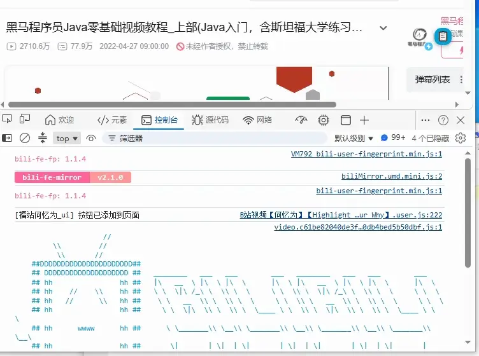Viewport: 479px width, 356px height.
Task: Open the non-VM bili-user-fingerprint.min.js:1 link
Action: 379,191
